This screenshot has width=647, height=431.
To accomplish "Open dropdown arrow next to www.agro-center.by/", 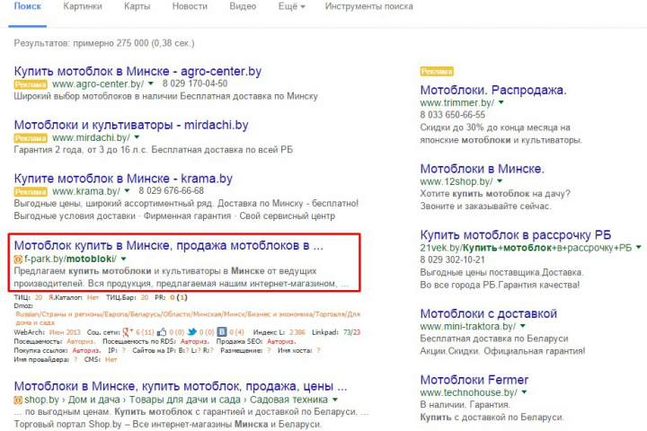I will [151, 84].
